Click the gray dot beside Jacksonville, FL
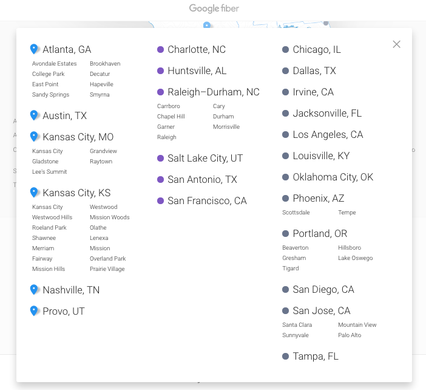Viewport: 426px width, 390px height. [286, 113]
